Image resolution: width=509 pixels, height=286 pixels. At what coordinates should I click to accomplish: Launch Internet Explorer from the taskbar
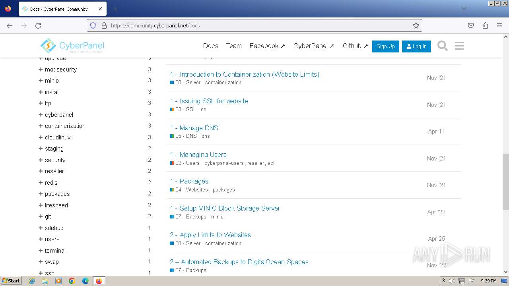coord(32,281)
